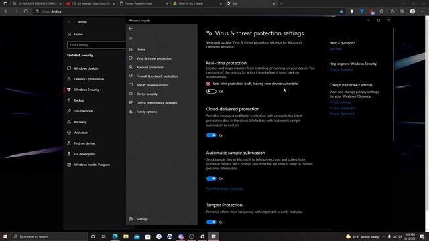
Task: Open Microsoft Edge from the taskbar
Action: click(115, 236)
